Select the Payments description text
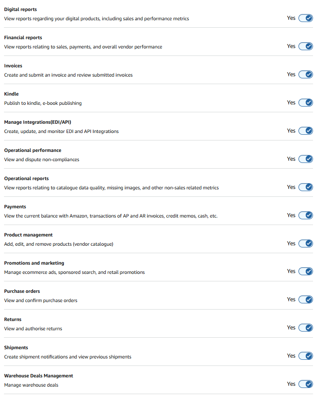 [x=111, y=216]
